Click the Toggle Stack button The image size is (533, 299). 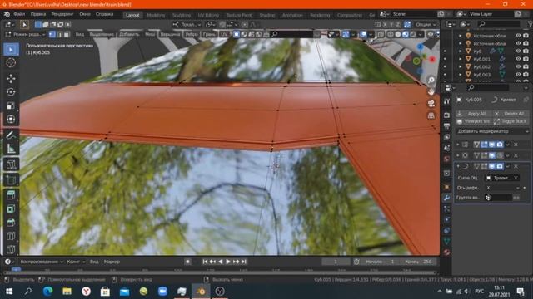(x=511, y=121)
